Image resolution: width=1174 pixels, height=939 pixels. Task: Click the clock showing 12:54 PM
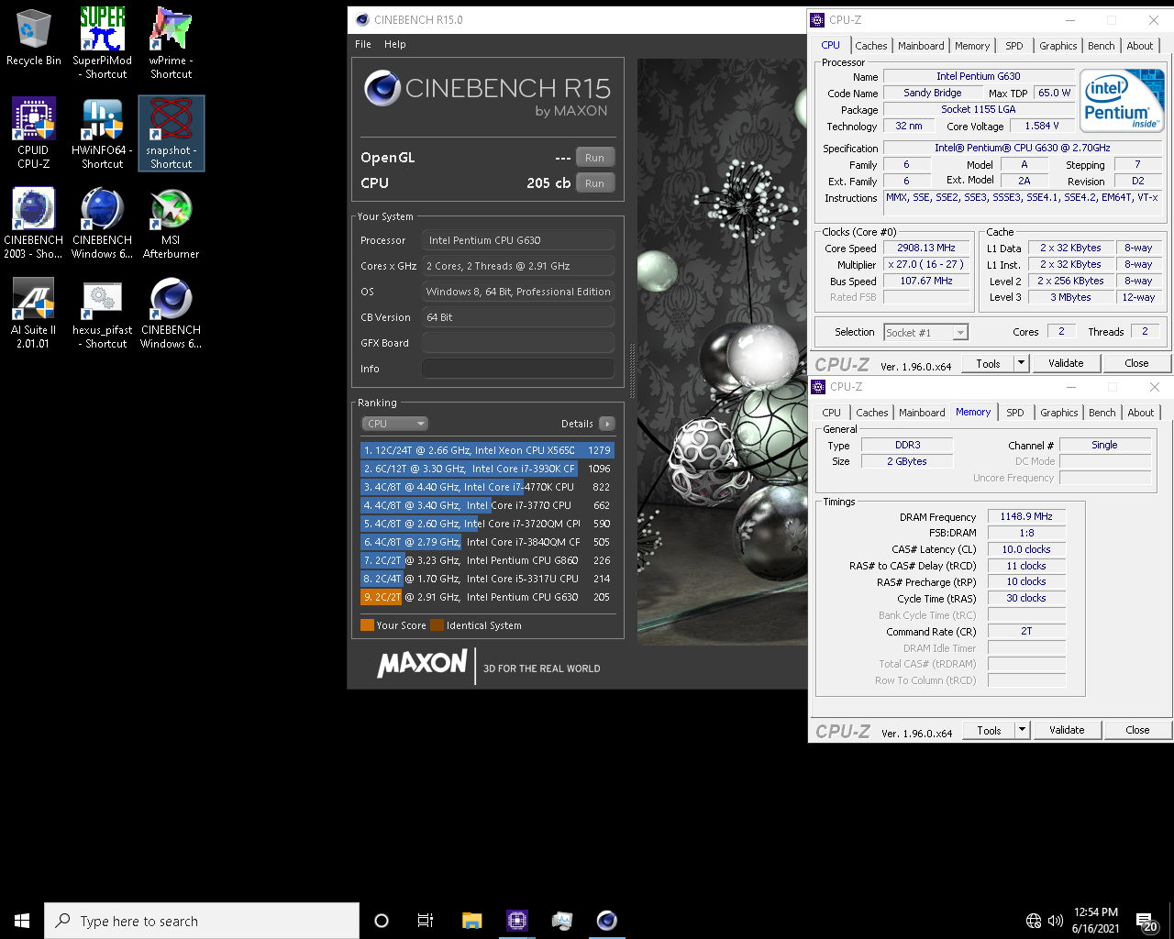pos(1096,912)
